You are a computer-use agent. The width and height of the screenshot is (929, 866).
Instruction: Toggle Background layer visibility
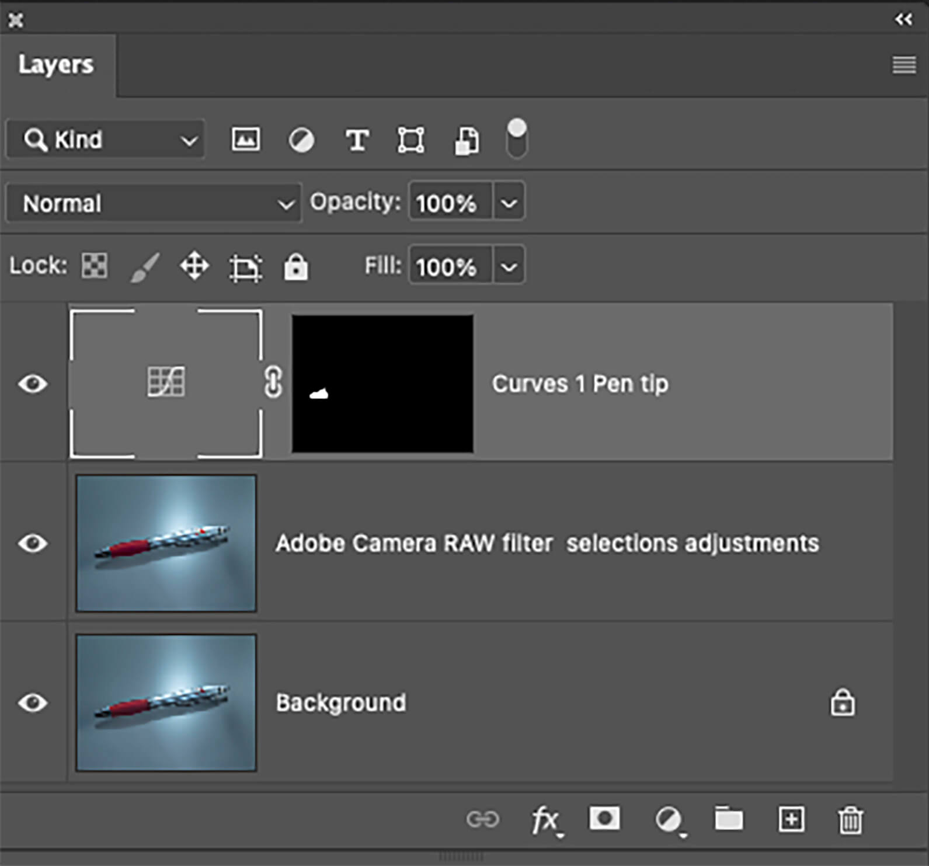pyautogui.click(x=33, y=702)
